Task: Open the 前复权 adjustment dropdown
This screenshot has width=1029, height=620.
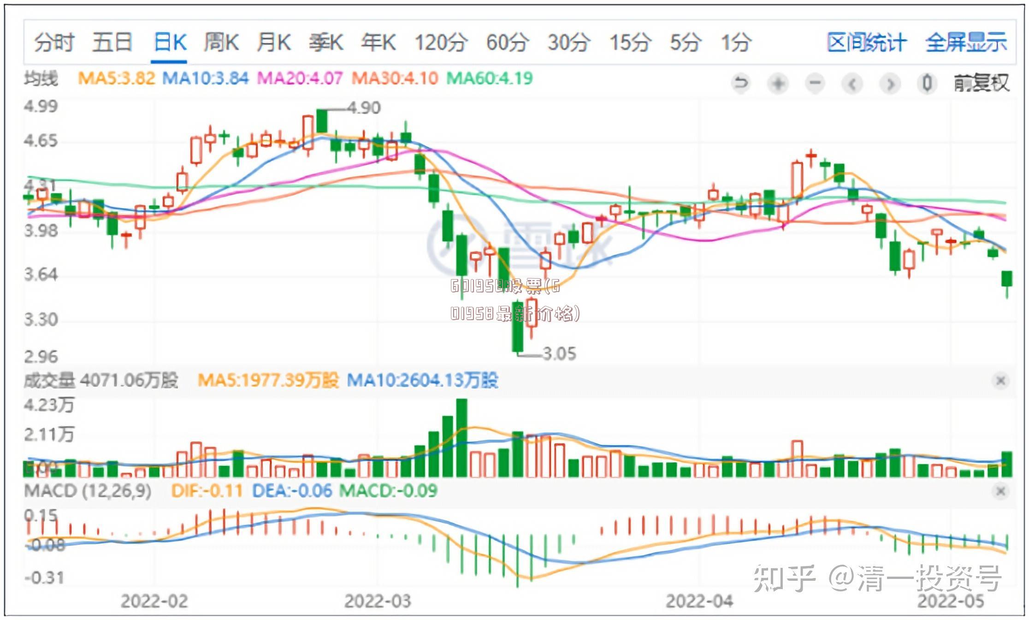Action: click(982, 83)
